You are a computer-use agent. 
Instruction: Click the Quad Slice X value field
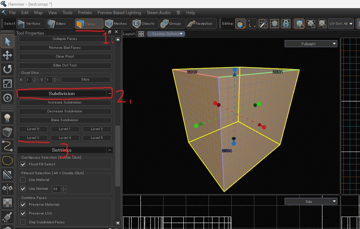point(28,80)
